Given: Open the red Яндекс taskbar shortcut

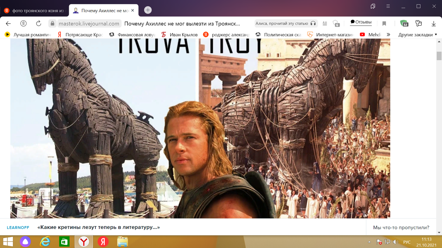Looking at the screenshot, I should pos(103,242).
